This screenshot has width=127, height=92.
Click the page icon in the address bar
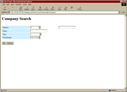click(x=9, y=12)
